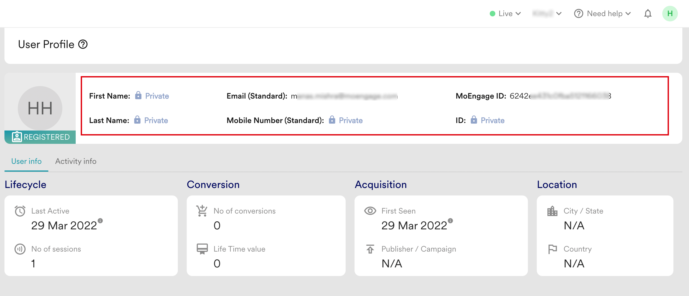Click the eye icon beside First Seen

(370, 211)
